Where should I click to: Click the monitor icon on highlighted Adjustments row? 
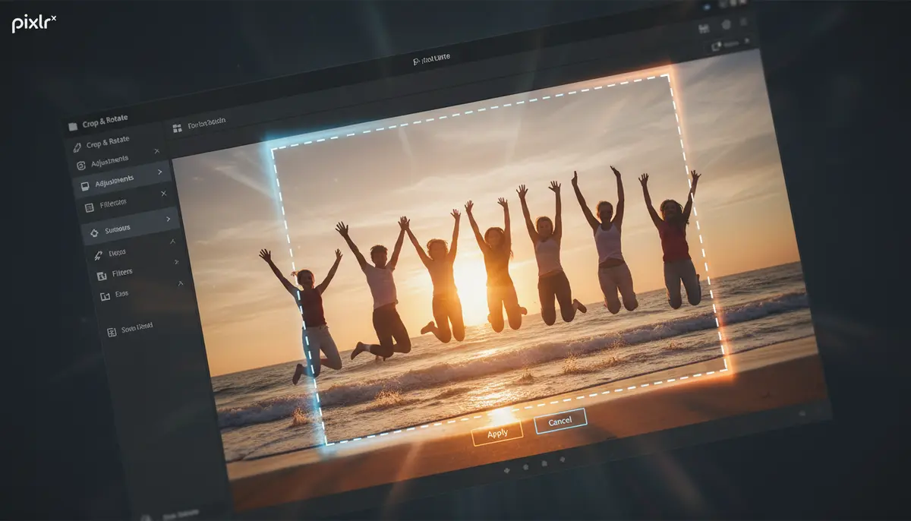pos(84,186)
